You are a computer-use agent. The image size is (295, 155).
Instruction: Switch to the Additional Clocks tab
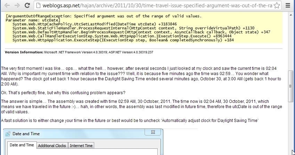52,146
